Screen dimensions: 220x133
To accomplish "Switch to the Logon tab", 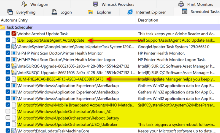I will tap(62, 12).
